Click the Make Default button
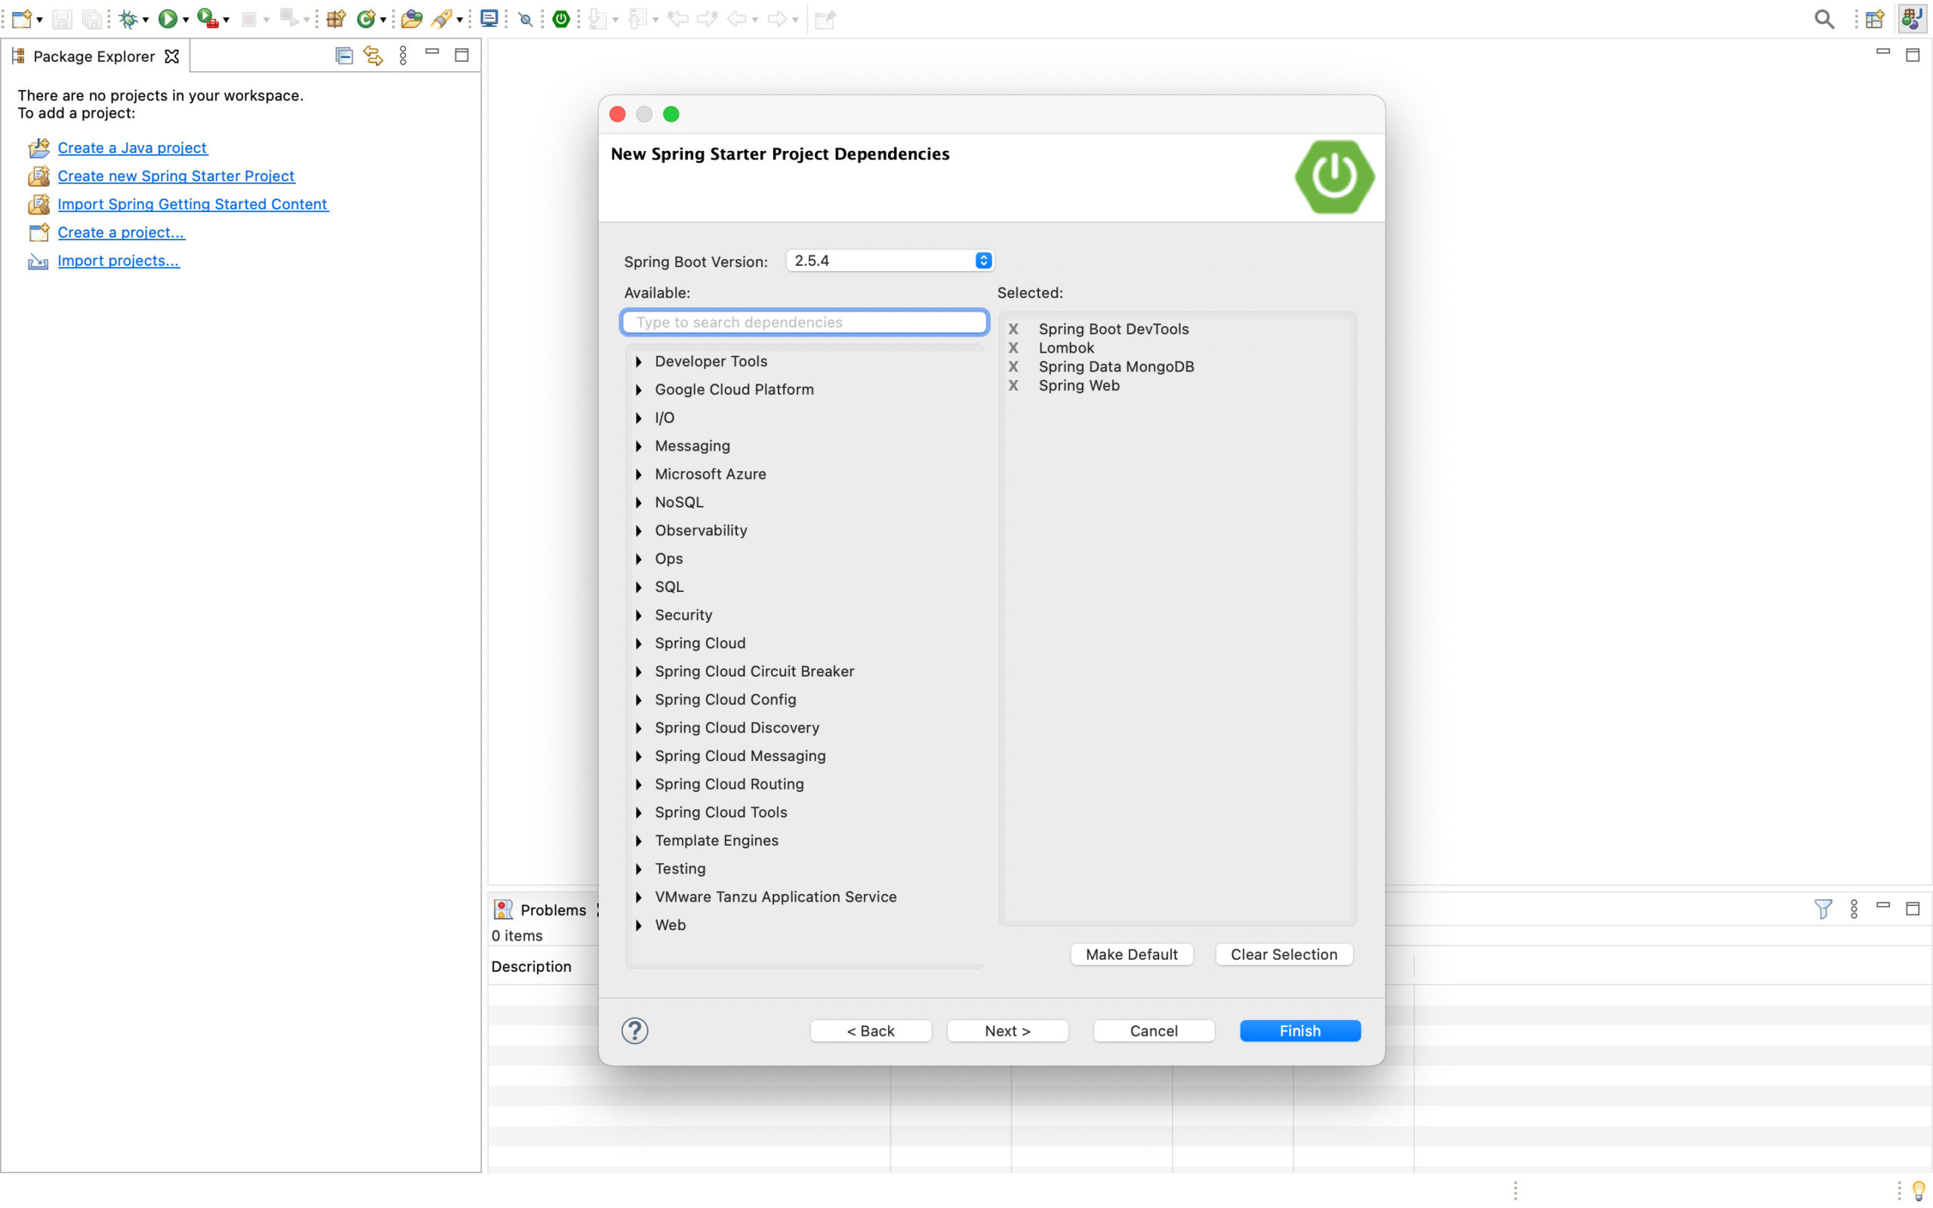 click(x=1131, y=954)
